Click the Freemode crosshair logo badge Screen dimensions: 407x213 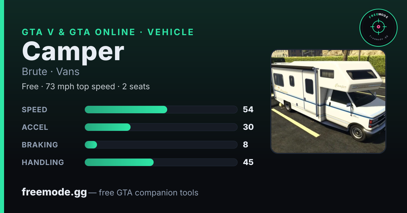point(378,28)
